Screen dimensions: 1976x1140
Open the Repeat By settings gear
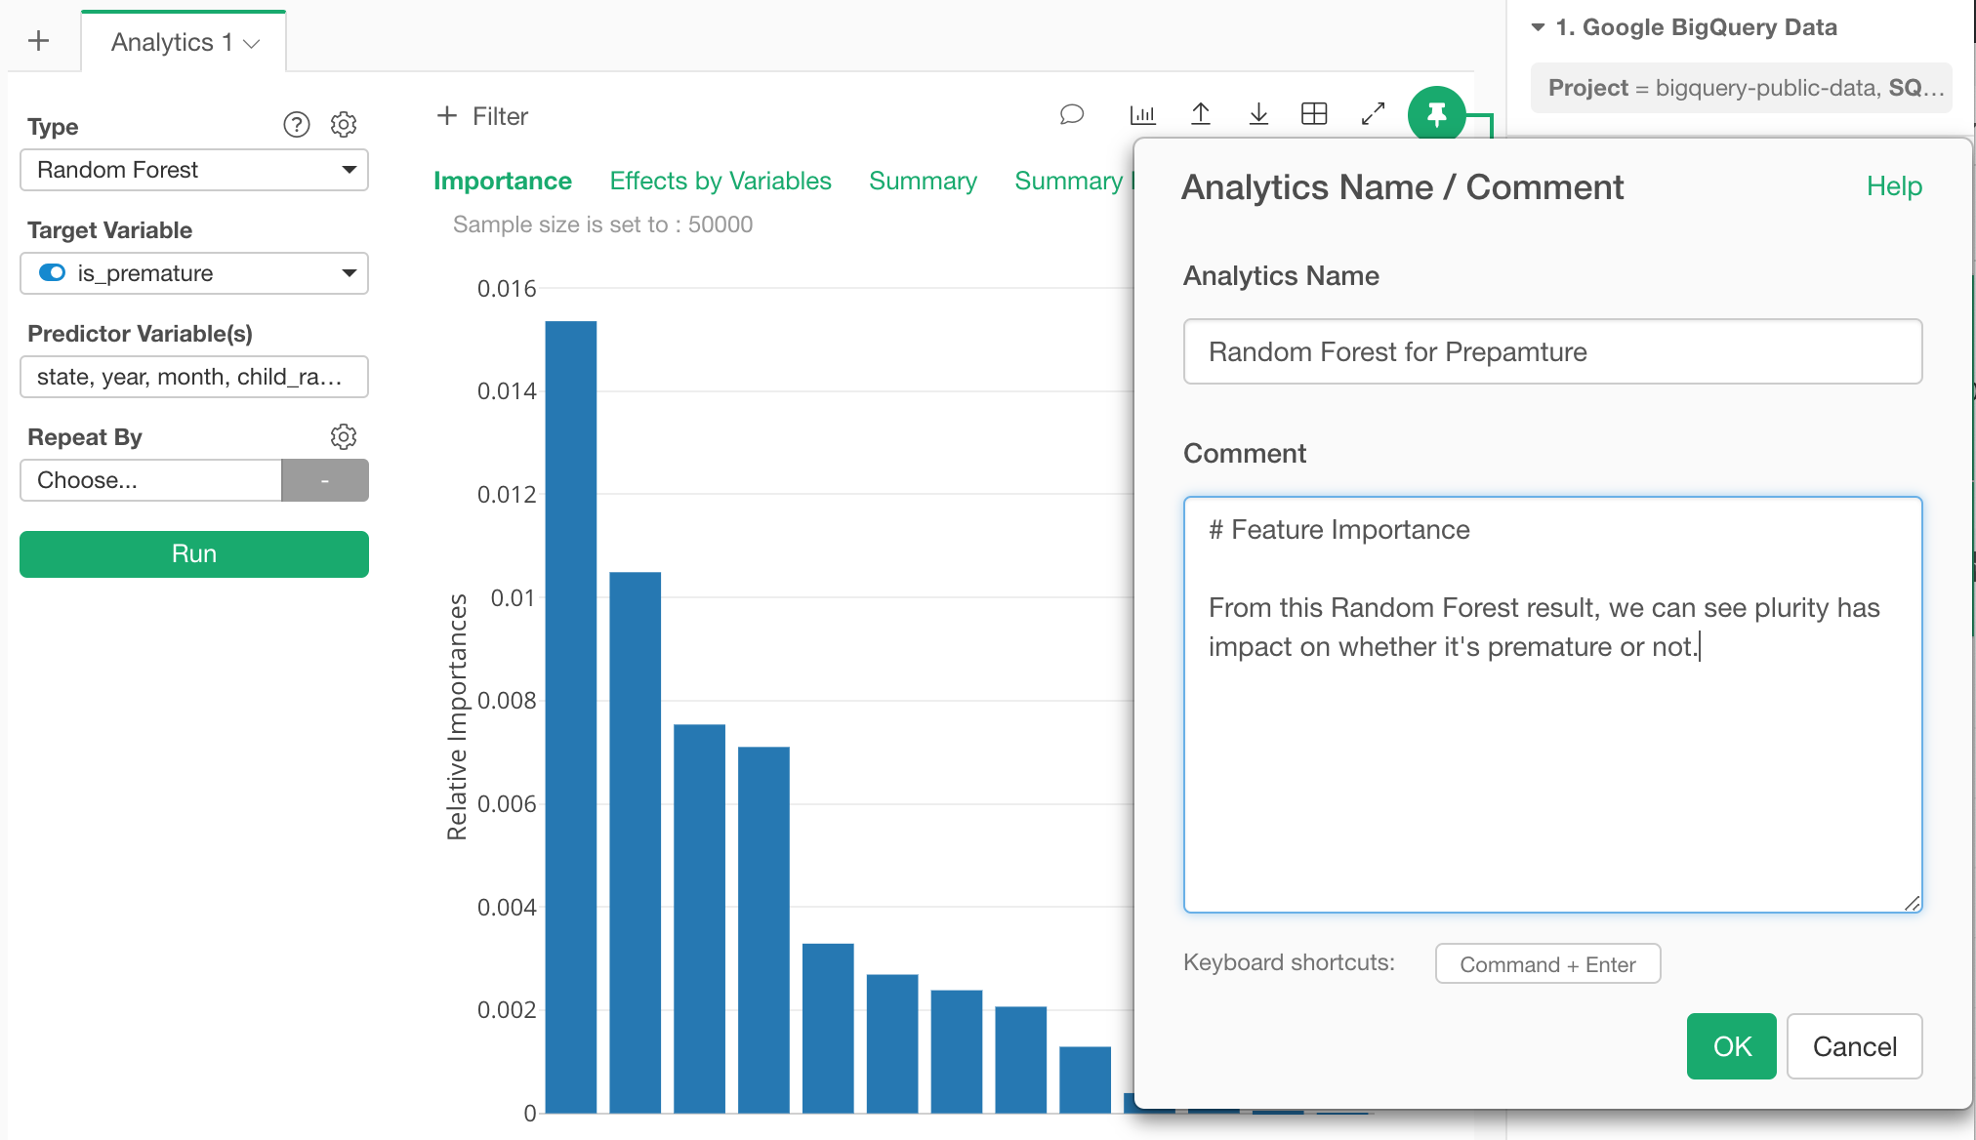point(344,436)
